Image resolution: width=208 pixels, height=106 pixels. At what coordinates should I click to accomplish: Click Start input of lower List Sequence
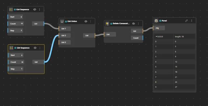point(16,55)
